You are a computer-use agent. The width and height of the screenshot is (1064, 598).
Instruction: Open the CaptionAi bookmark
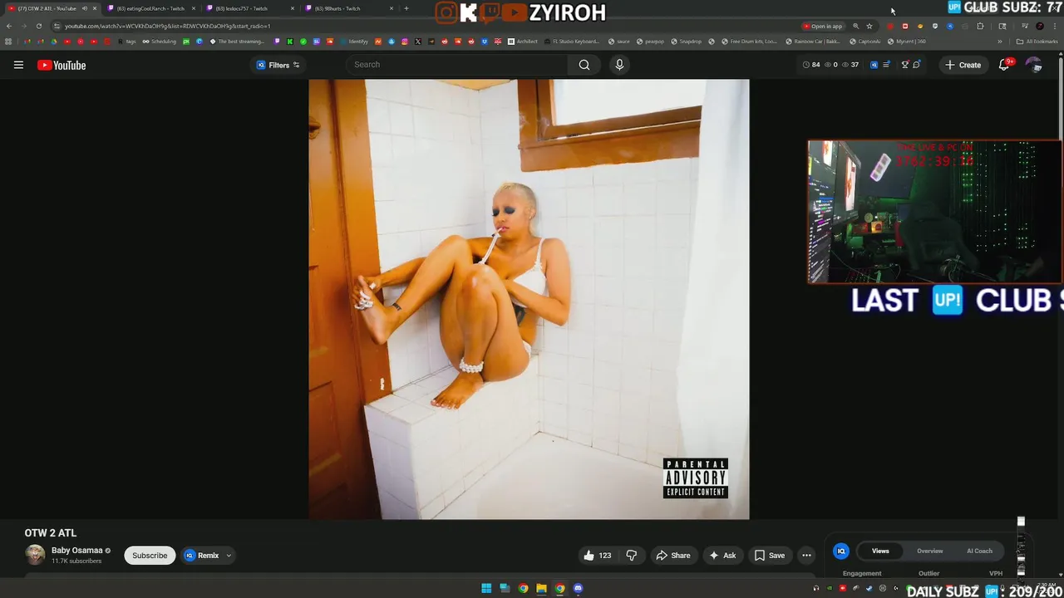[x=864, y=42]
